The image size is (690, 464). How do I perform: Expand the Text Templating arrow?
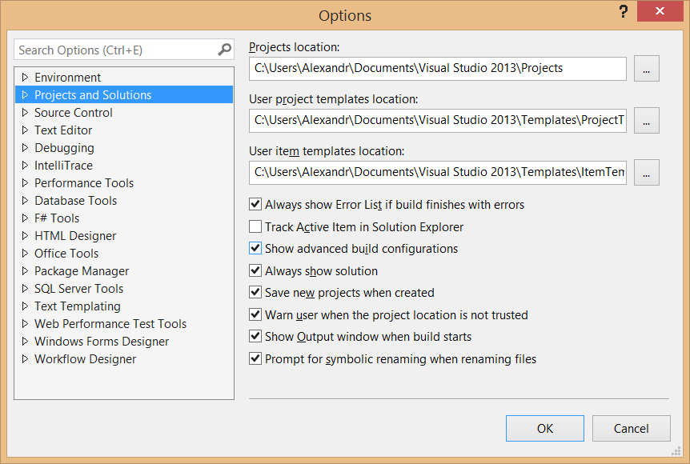[x=25, y=306]
